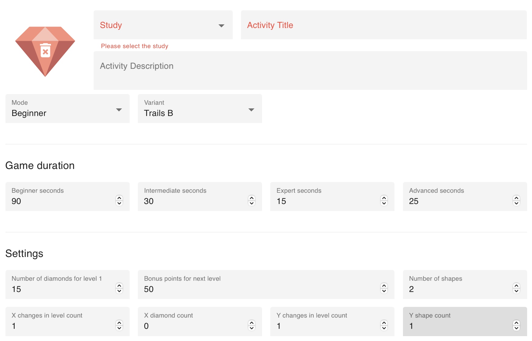The width and height of the screenshot is (532, 341).
Task: Increase Y shape count stepper
Action: pos(516,323)
